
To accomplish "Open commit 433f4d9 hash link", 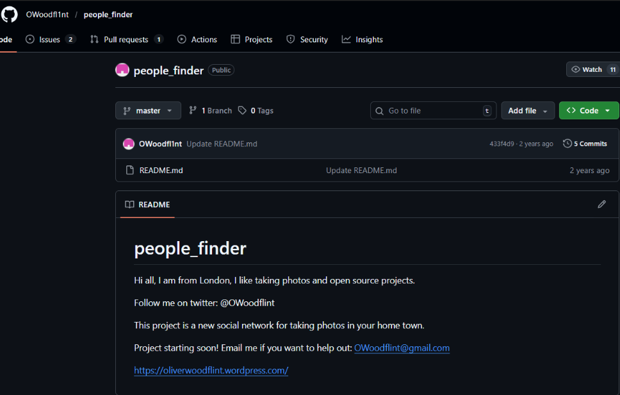I will click(x=502, y=144).
